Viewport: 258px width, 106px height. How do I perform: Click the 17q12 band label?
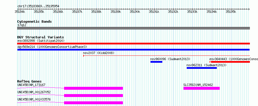[x=22, y=25]
